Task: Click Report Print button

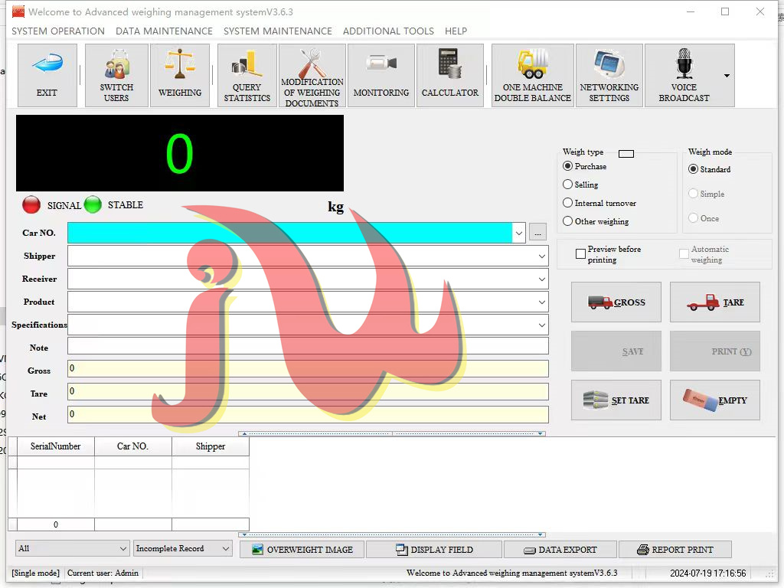Action: (x=675, y=550)
